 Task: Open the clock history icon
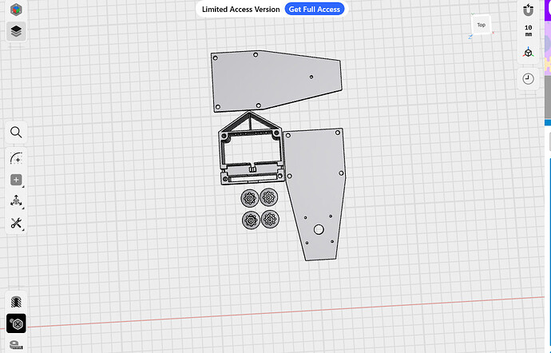[x=528, y=79]
